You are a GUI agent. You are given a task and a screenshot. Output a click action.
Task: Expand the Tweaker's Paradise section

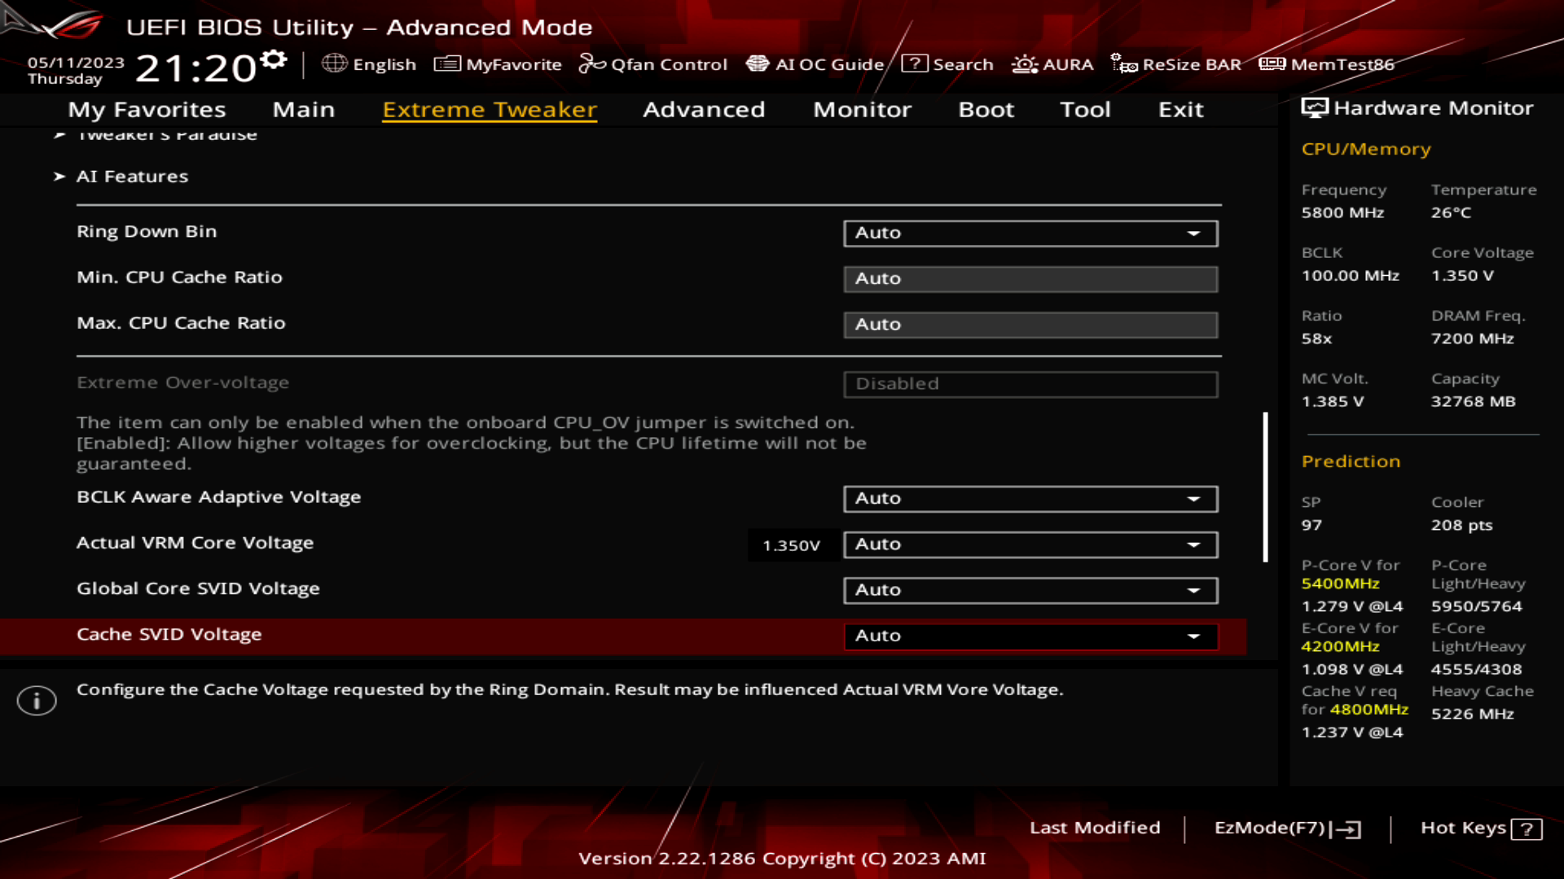(x=166, y=133)
